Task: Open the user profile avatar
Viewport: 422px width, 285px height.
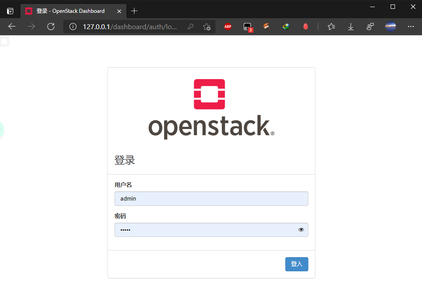Action: 391,27
